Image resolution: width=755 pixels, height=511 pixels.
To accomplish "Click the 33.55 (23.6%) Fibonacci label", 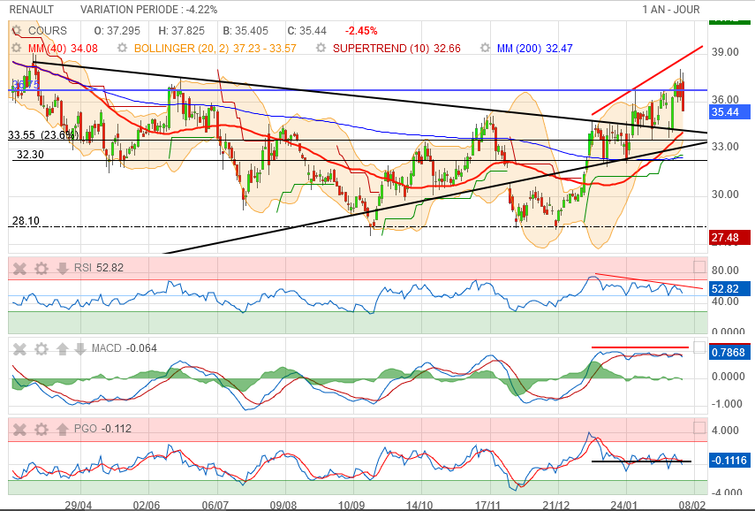I will tap(43, 135).
